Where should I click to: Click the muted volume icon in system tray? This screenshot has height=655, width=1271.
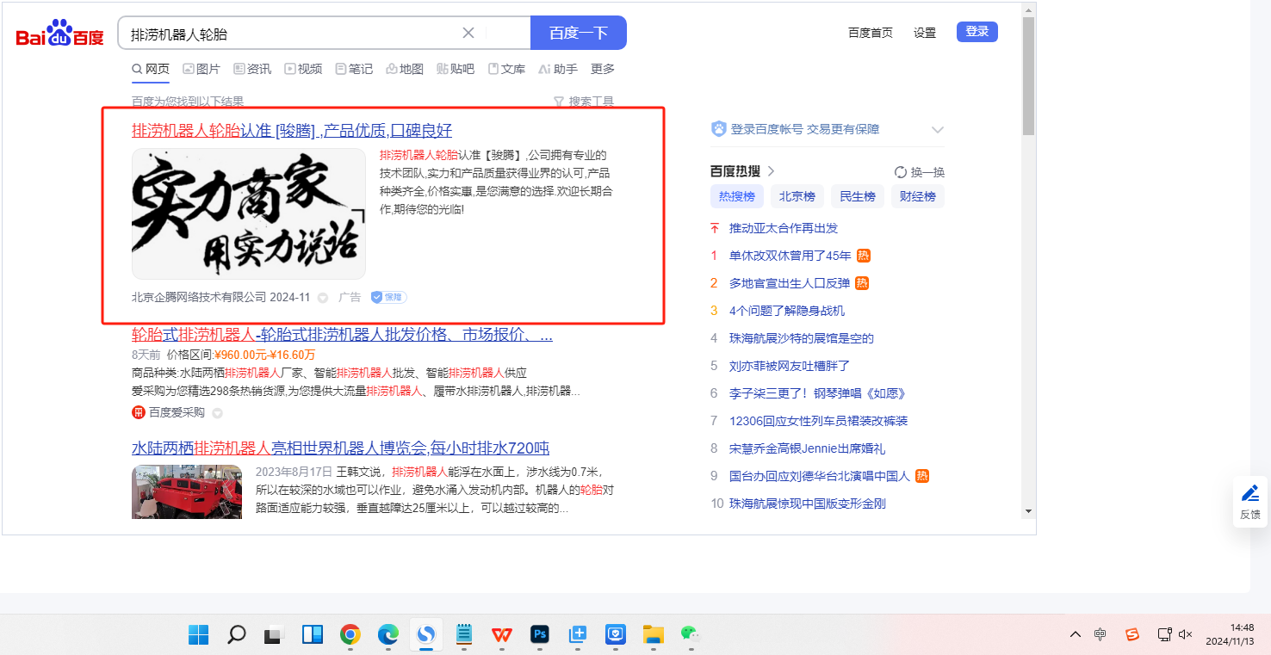1186,634
